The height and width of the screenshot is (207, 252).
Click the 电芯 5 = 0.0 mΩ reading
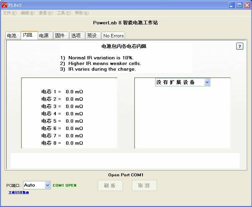pyautogui.click(x=62, y=121)
